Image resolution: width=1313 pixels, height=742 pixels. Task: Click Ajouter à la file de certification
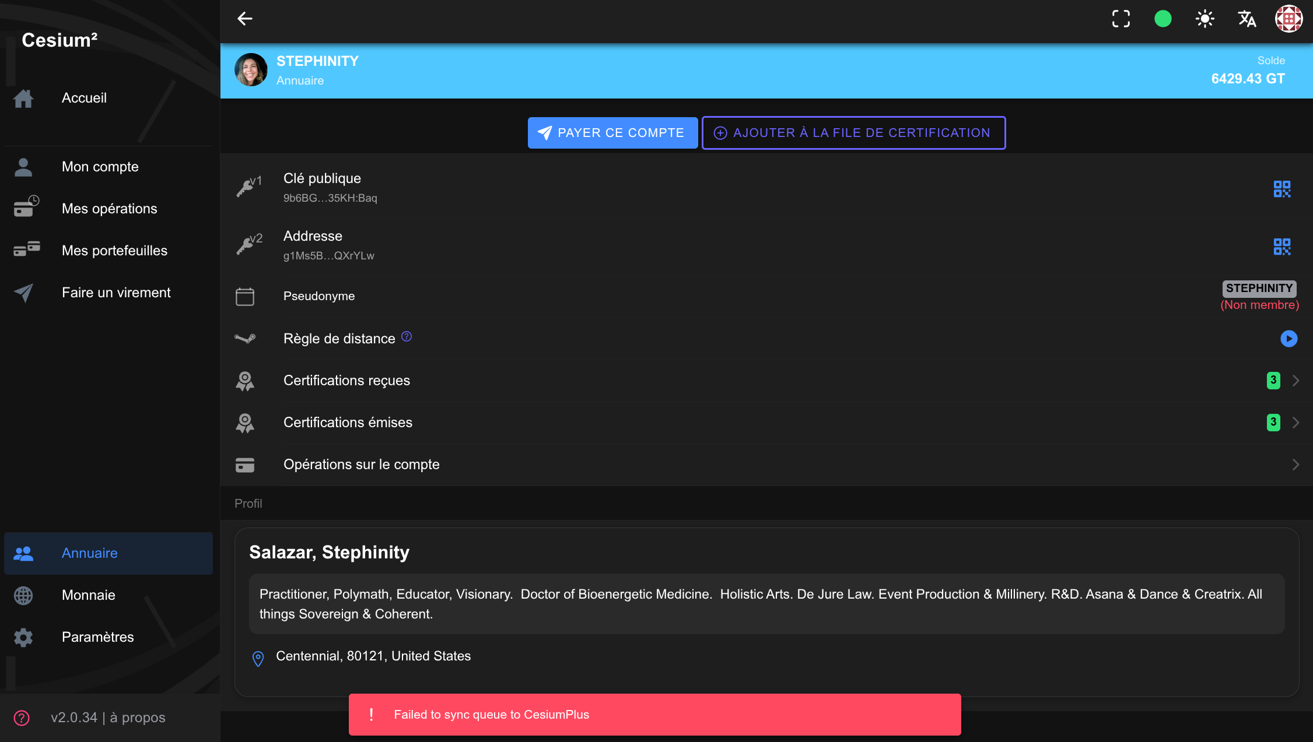[853, 133]
